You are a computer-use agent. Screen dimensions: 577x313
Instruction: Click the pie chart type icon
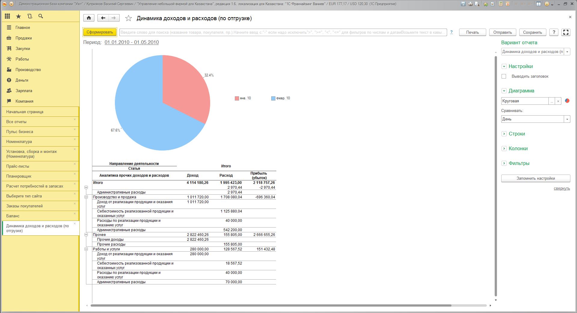[x=567, y=101]
